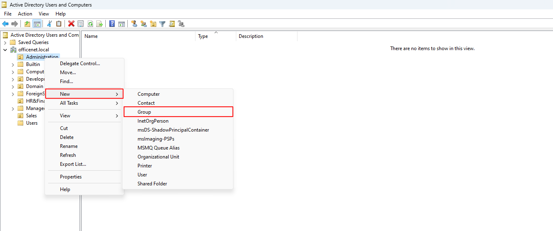Collapse the officenet.local domain node
The height and width of the screenshot is (231, 553).
pyautogui.click(x=5, y=50)
